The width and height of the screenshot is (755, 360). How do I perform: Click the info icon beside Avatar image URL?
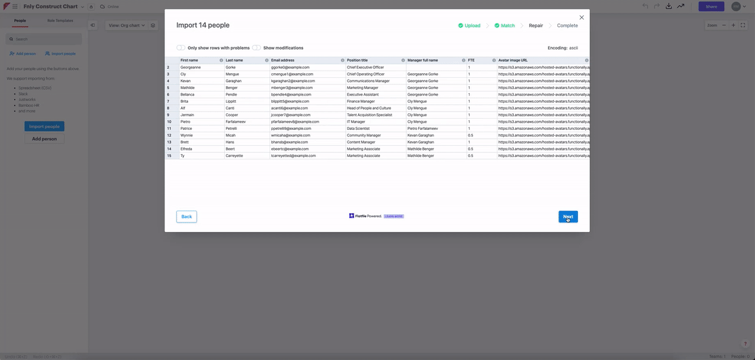click(586, 60)
